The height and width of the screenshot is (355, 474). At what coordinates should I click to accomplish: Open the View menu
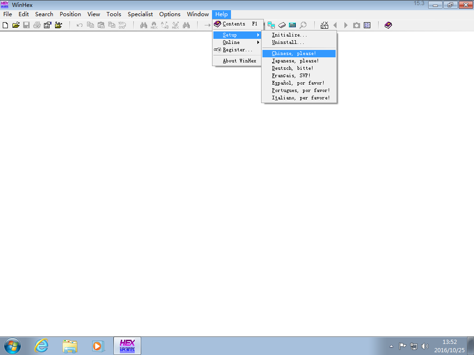pyautogui.click(x=94, y=14)
